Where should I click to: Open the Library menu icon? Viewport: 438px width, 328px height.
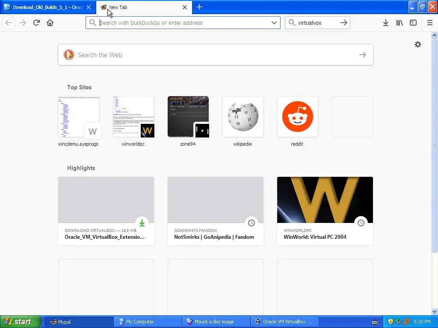tap(400, 23)
